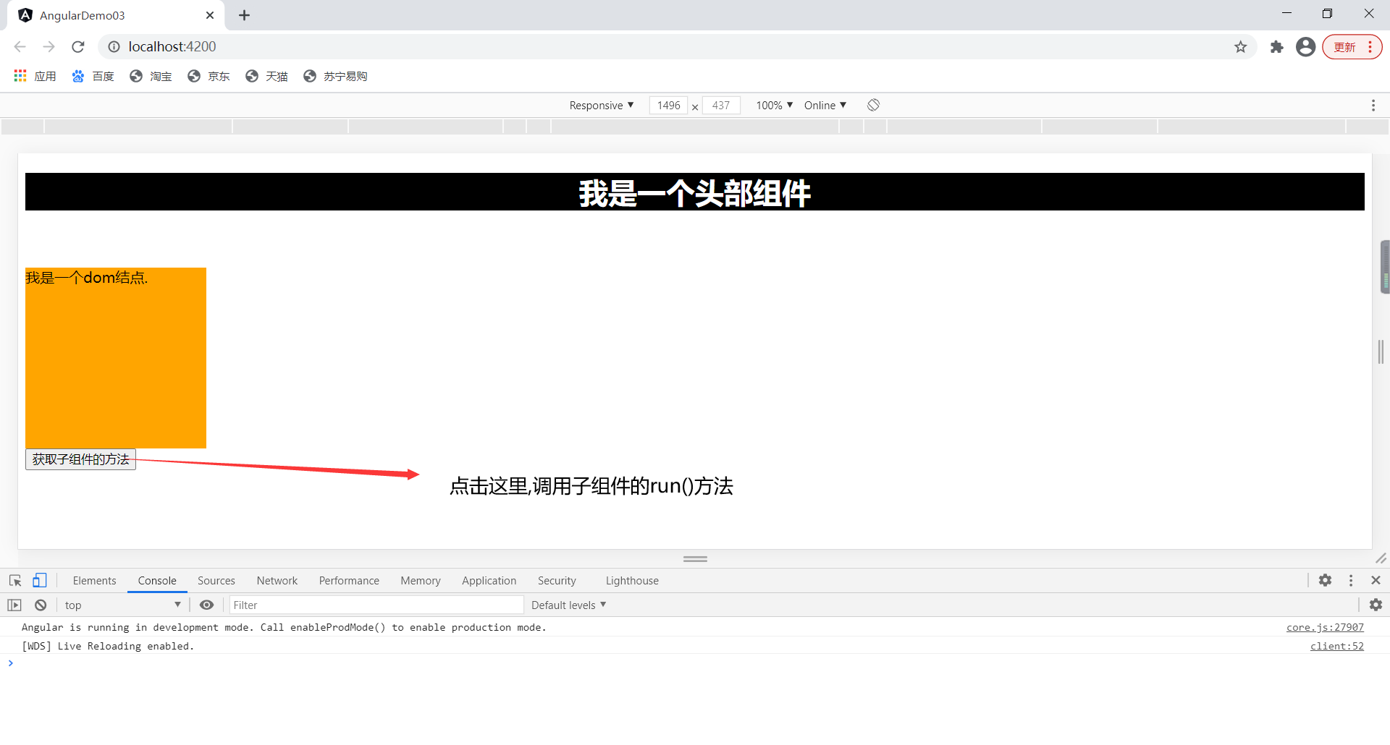Clear the console output
Image resolution: width=1390 pixels, height=745 pixels.
[x=41, y=605]
